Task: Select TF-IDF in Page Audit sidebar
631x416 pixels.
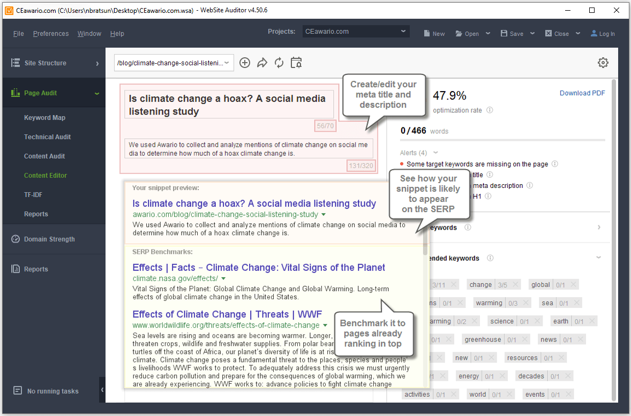Action: tap(33, 195)
